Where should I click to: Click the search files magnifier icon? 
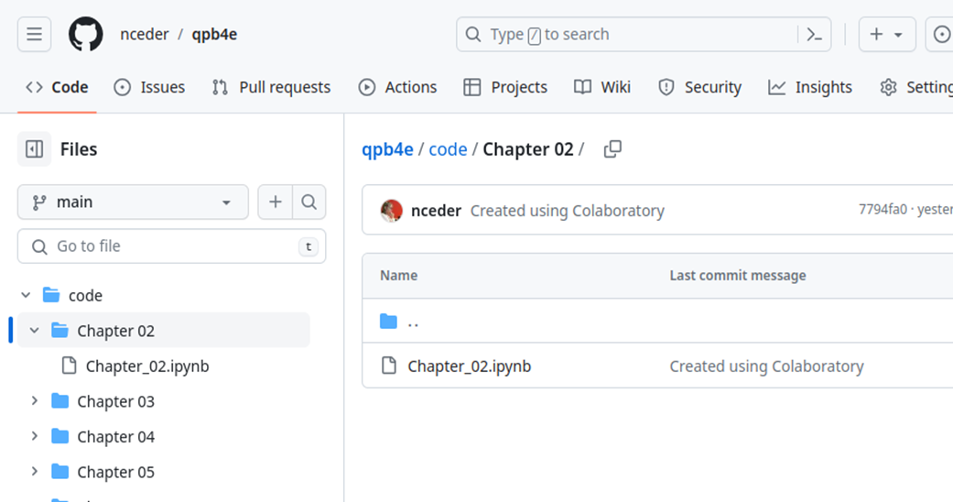pos(309,202)
